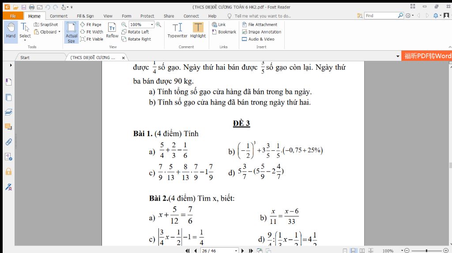Screen dimensions: 452x253
Task: Open the Share ribbon tab
Action: pos(169,16)
